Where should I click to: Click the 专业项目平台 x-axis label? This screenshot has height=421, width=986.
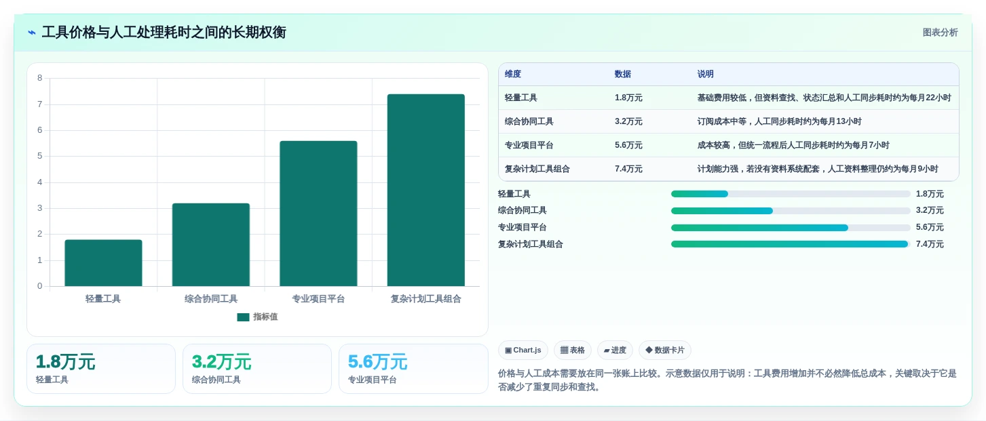click(x=318, y=299)
